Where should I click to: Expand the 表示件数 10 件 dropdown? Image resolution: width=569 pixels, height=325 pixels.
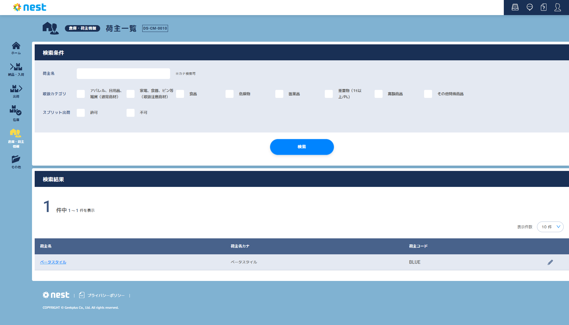pyautogui.click(x=550, y=227)
